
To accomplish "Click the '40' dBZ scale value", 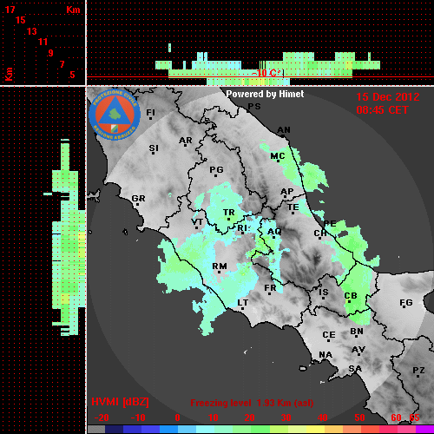I will [x=322, y=418].
